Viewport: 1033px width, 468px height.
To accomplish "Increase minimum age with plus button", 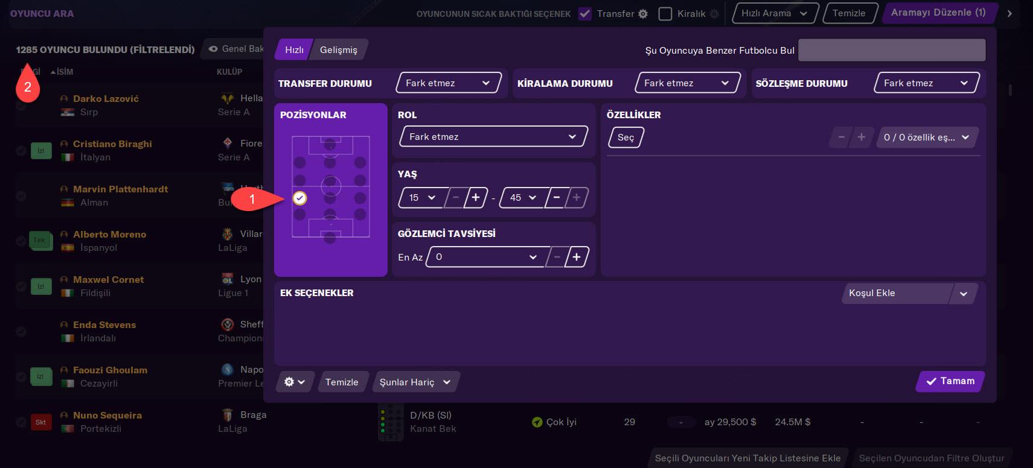I will tap(476, 197).
